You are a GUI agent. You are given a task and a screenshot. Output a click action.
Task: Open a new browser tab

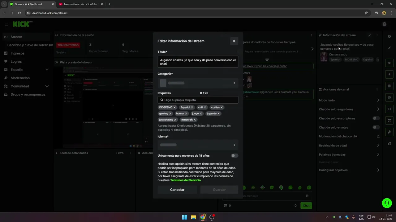(x=109, y=4)
